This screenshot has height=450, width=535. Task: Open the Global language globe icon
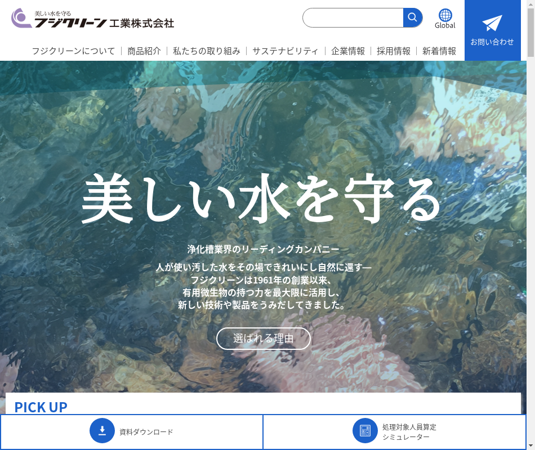(x=445, y=15)
